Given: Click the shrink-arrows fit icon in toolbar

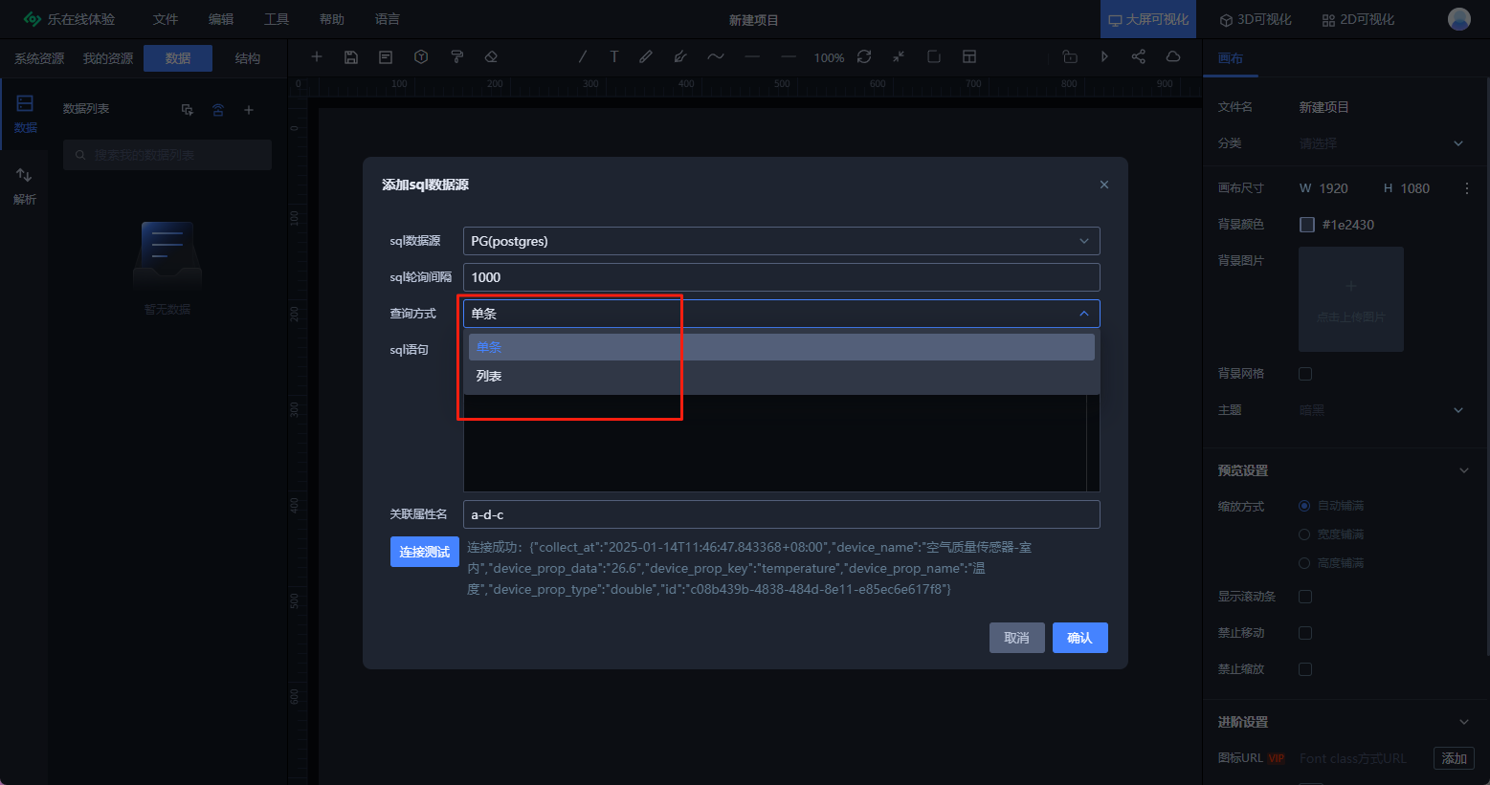Looking at the screenshot, I should [899, 57].
